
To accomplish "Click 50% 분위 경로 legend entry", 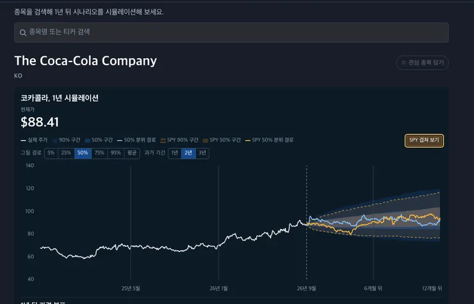I will pos(136,140).
